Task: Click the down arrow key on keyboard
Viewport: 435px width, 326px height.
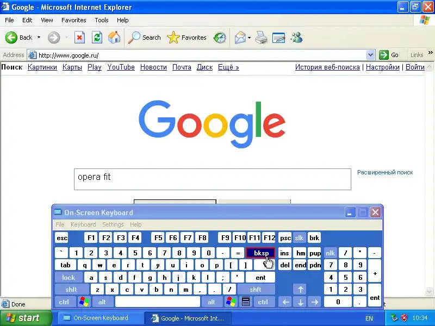Action: (x=301, y=302)
